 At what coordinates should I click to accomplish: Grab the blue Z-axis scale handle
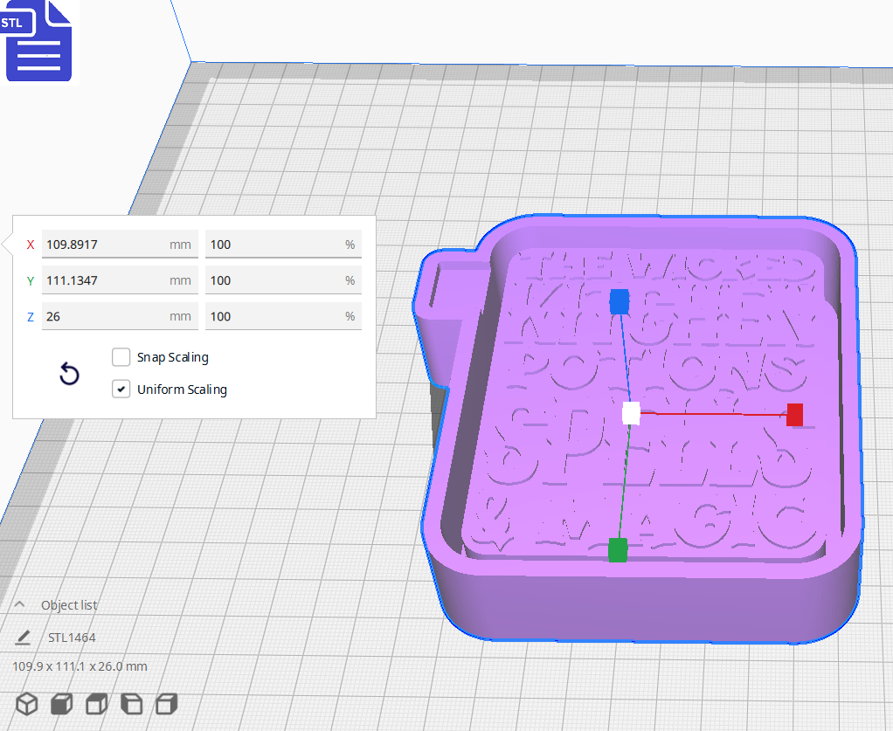tap(620, 301)
